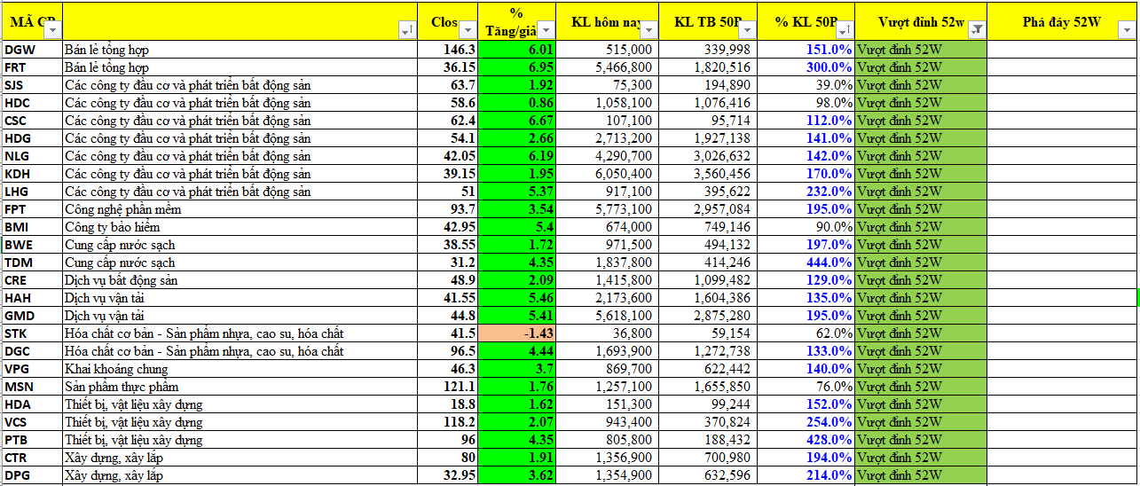Image resolution: width=1140 pixels, height=486 pixels.
Task: Select the green 6.95 change cell for FRT
Action: pos(516,67)
